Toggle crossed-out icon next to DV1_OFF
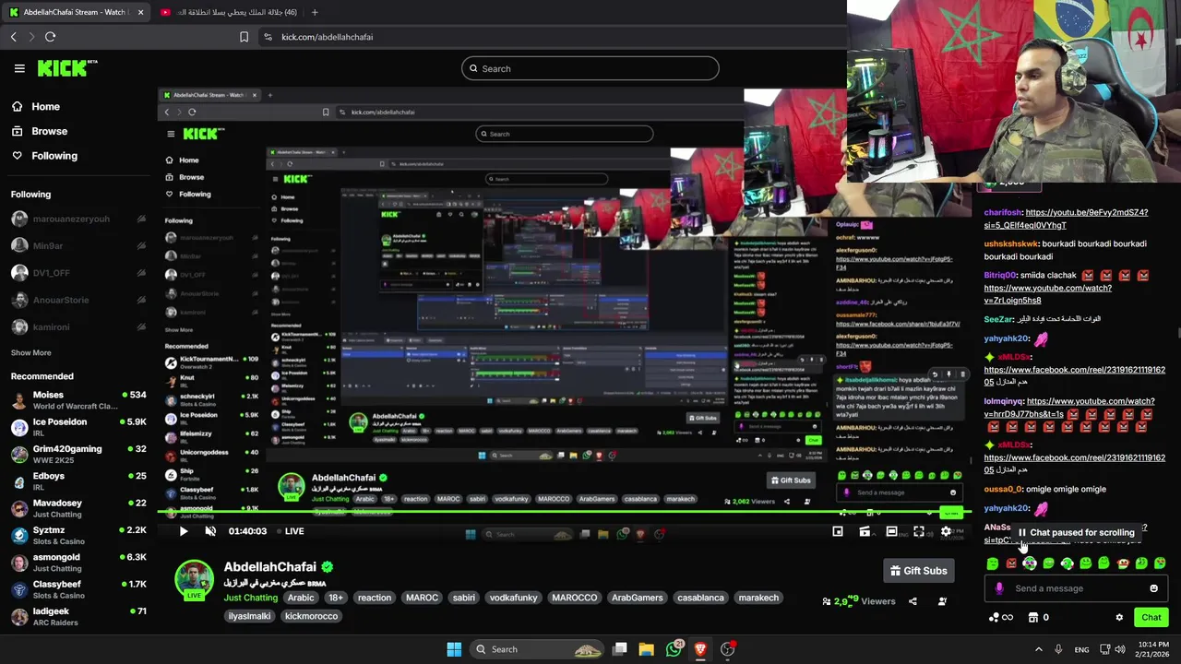1181x664 pixels. click(x=141, y=273)
